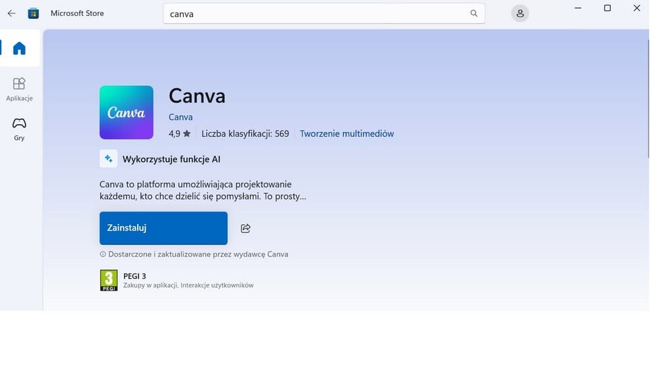Share the Canva app via share icon
This screenshot has height=368, width=656.
click(x=245, y=228)
